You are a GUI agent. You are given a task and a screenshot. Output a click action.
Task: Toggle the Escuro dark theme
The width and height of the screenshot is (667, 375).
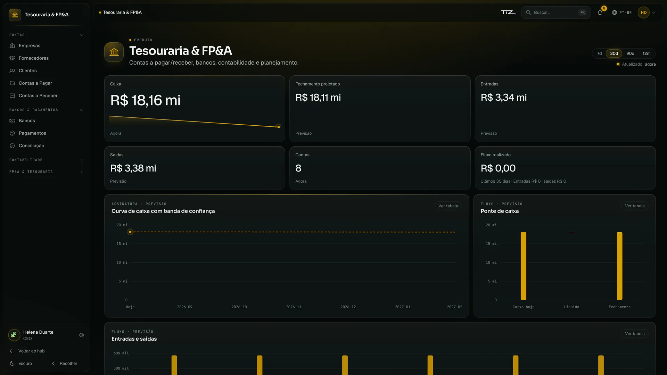coord(21,364)
